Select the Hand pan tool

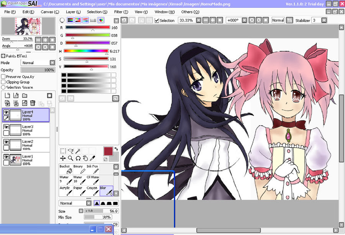(x=85, y=158)
